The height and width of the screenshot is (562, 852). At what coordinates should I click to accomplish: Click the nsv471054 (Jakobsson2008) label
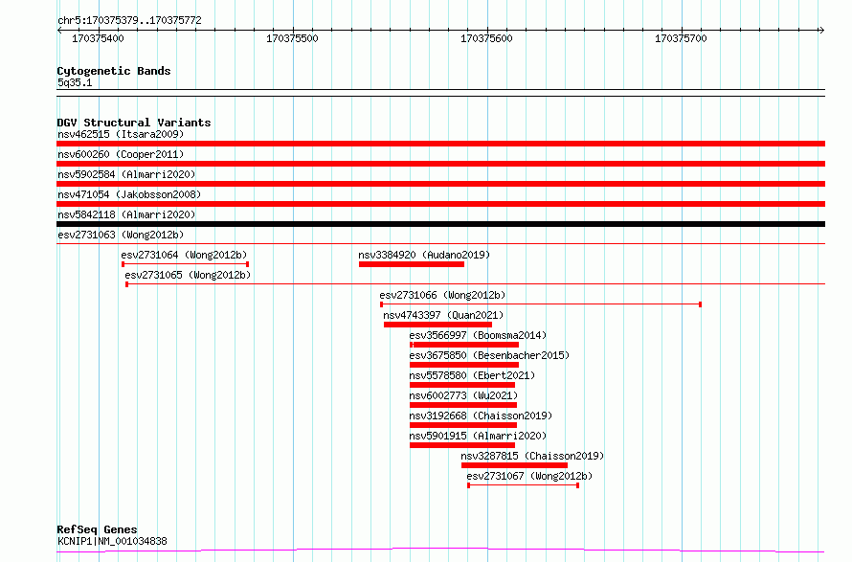click(x=129, y=194)
